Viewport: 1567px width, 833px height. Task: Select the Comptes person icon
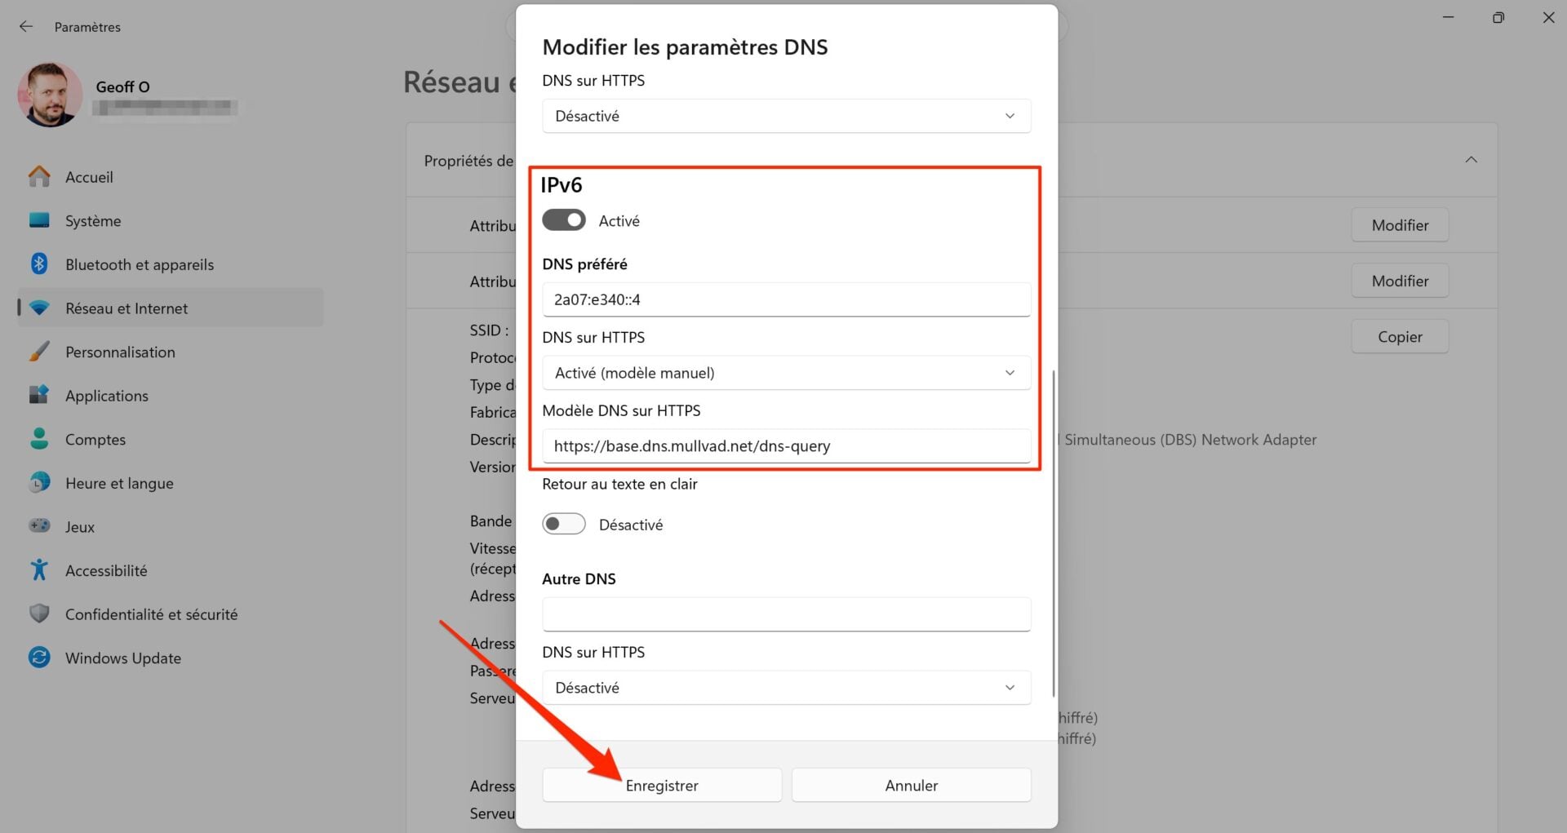coord(39,439)
